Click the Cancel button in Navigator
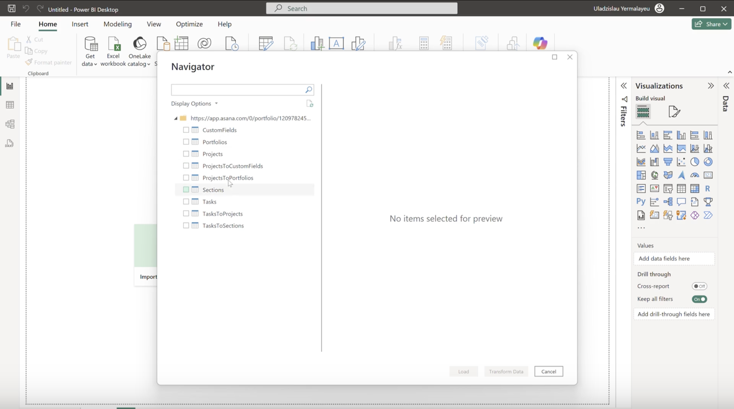The width and height of the screenshot is (734, 409). [x=548, y=371]
